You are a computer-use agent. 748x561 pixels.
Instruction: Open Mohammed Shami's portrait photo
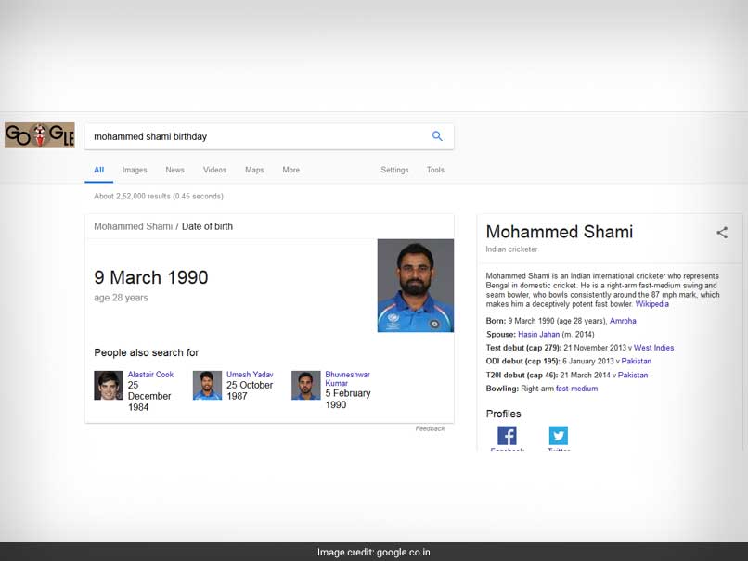[416, 286]
